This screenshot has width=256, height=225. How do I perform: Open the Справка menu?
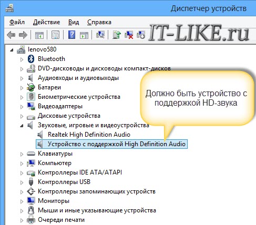coord(99,22)
